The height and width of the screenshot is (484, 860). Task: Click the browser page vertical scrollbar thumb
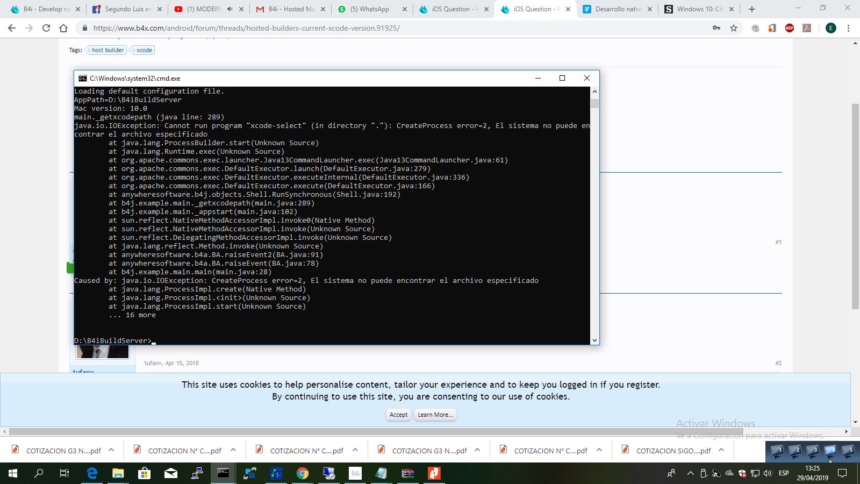coord(855,206)
